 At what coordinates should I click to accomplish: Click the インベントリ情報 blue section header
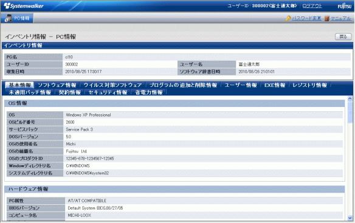click(177, 46)
